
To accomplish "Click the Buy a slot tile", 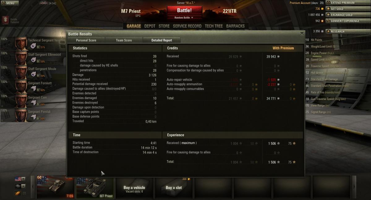I will point(174,188).
